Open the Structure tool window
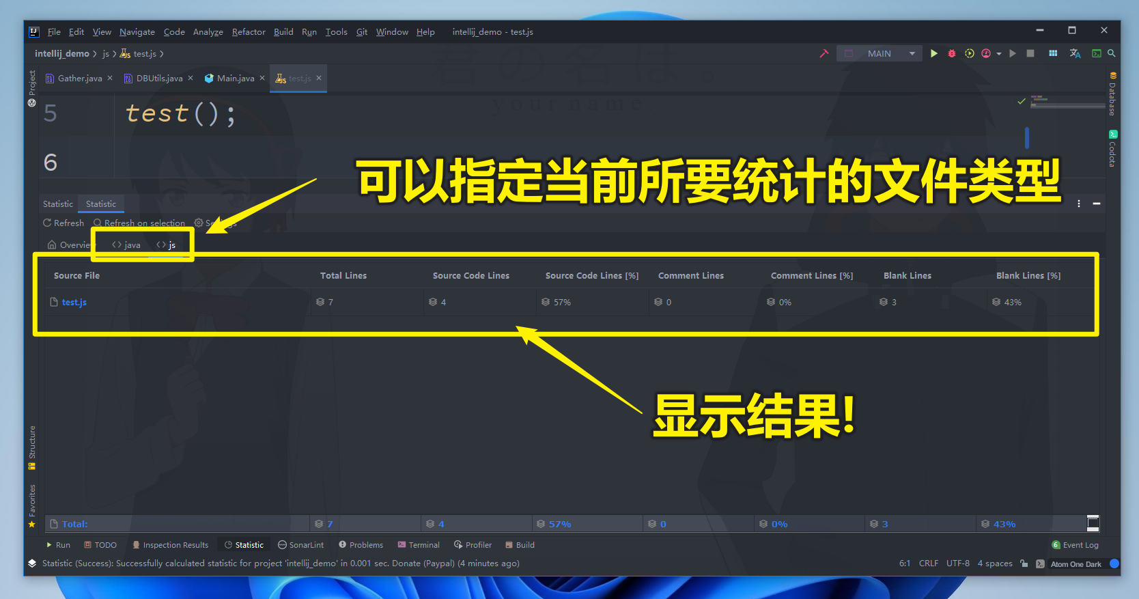 [31, 448]
